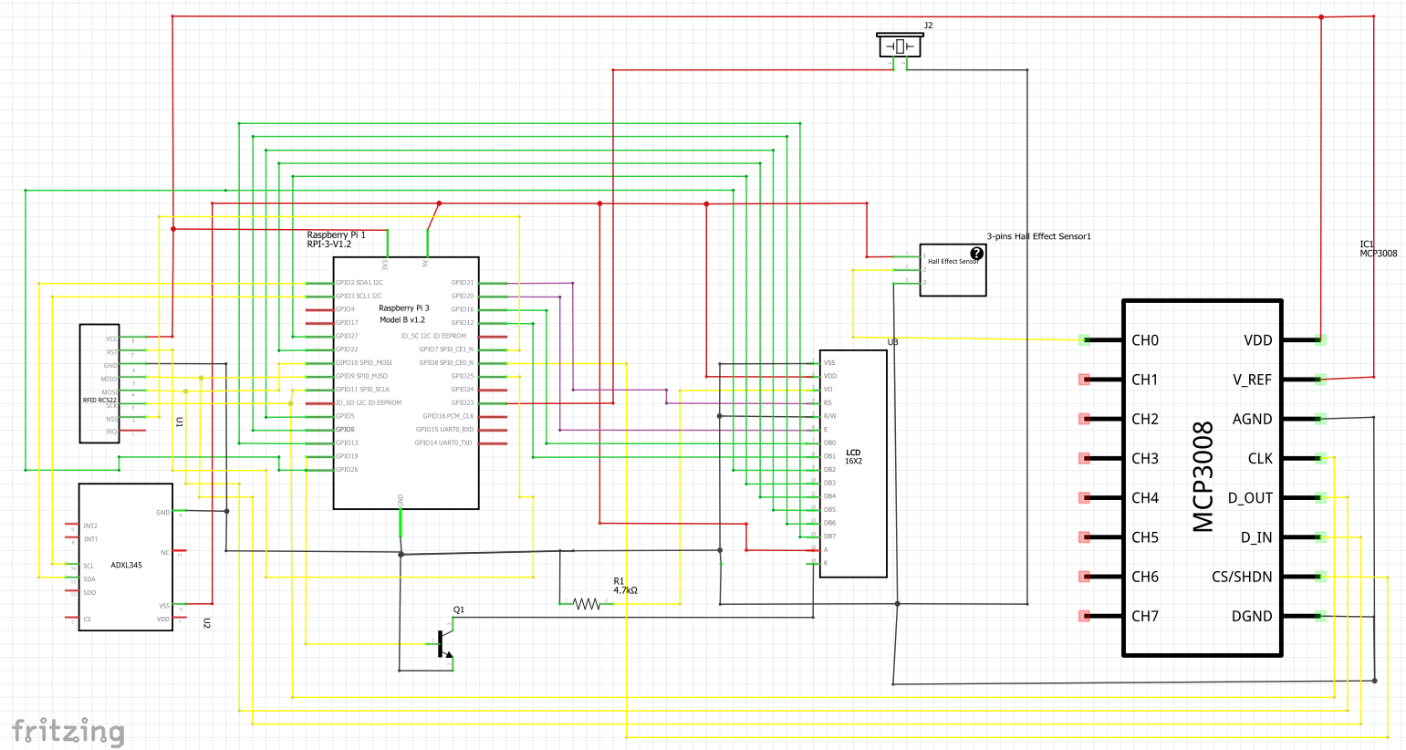Click the VO pin on the LCD

coord(813,390)
